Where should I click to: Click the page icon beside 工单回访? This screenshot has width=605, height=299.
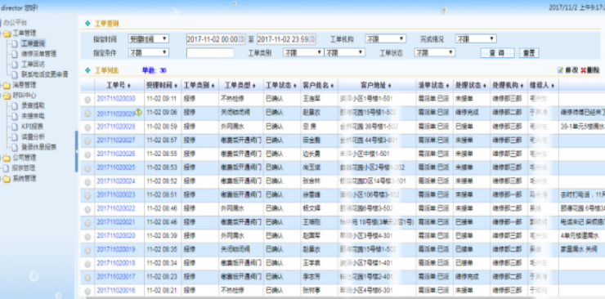(x=15, y=65)
